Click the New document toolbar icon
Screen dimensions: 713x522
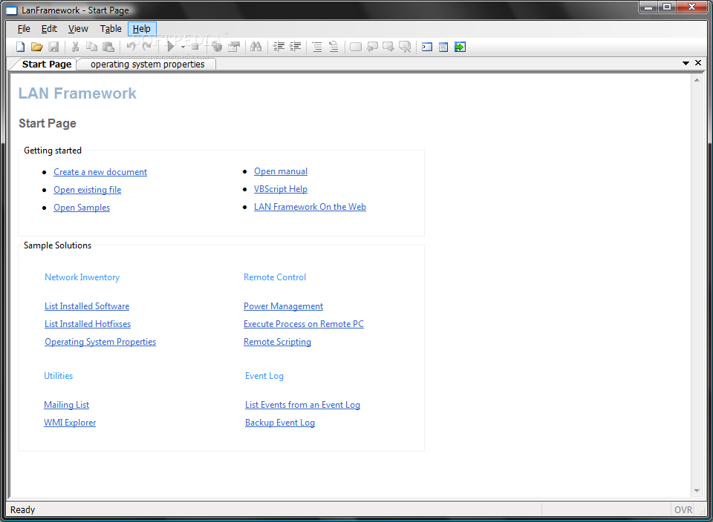[21, 47]
